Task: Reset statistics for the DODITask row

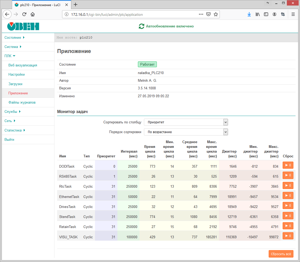Action: point(288,165)
